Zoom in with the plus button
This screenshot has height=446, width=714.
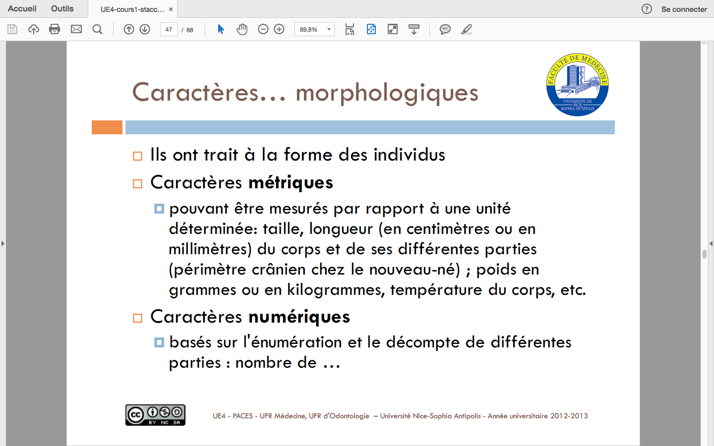279,29
